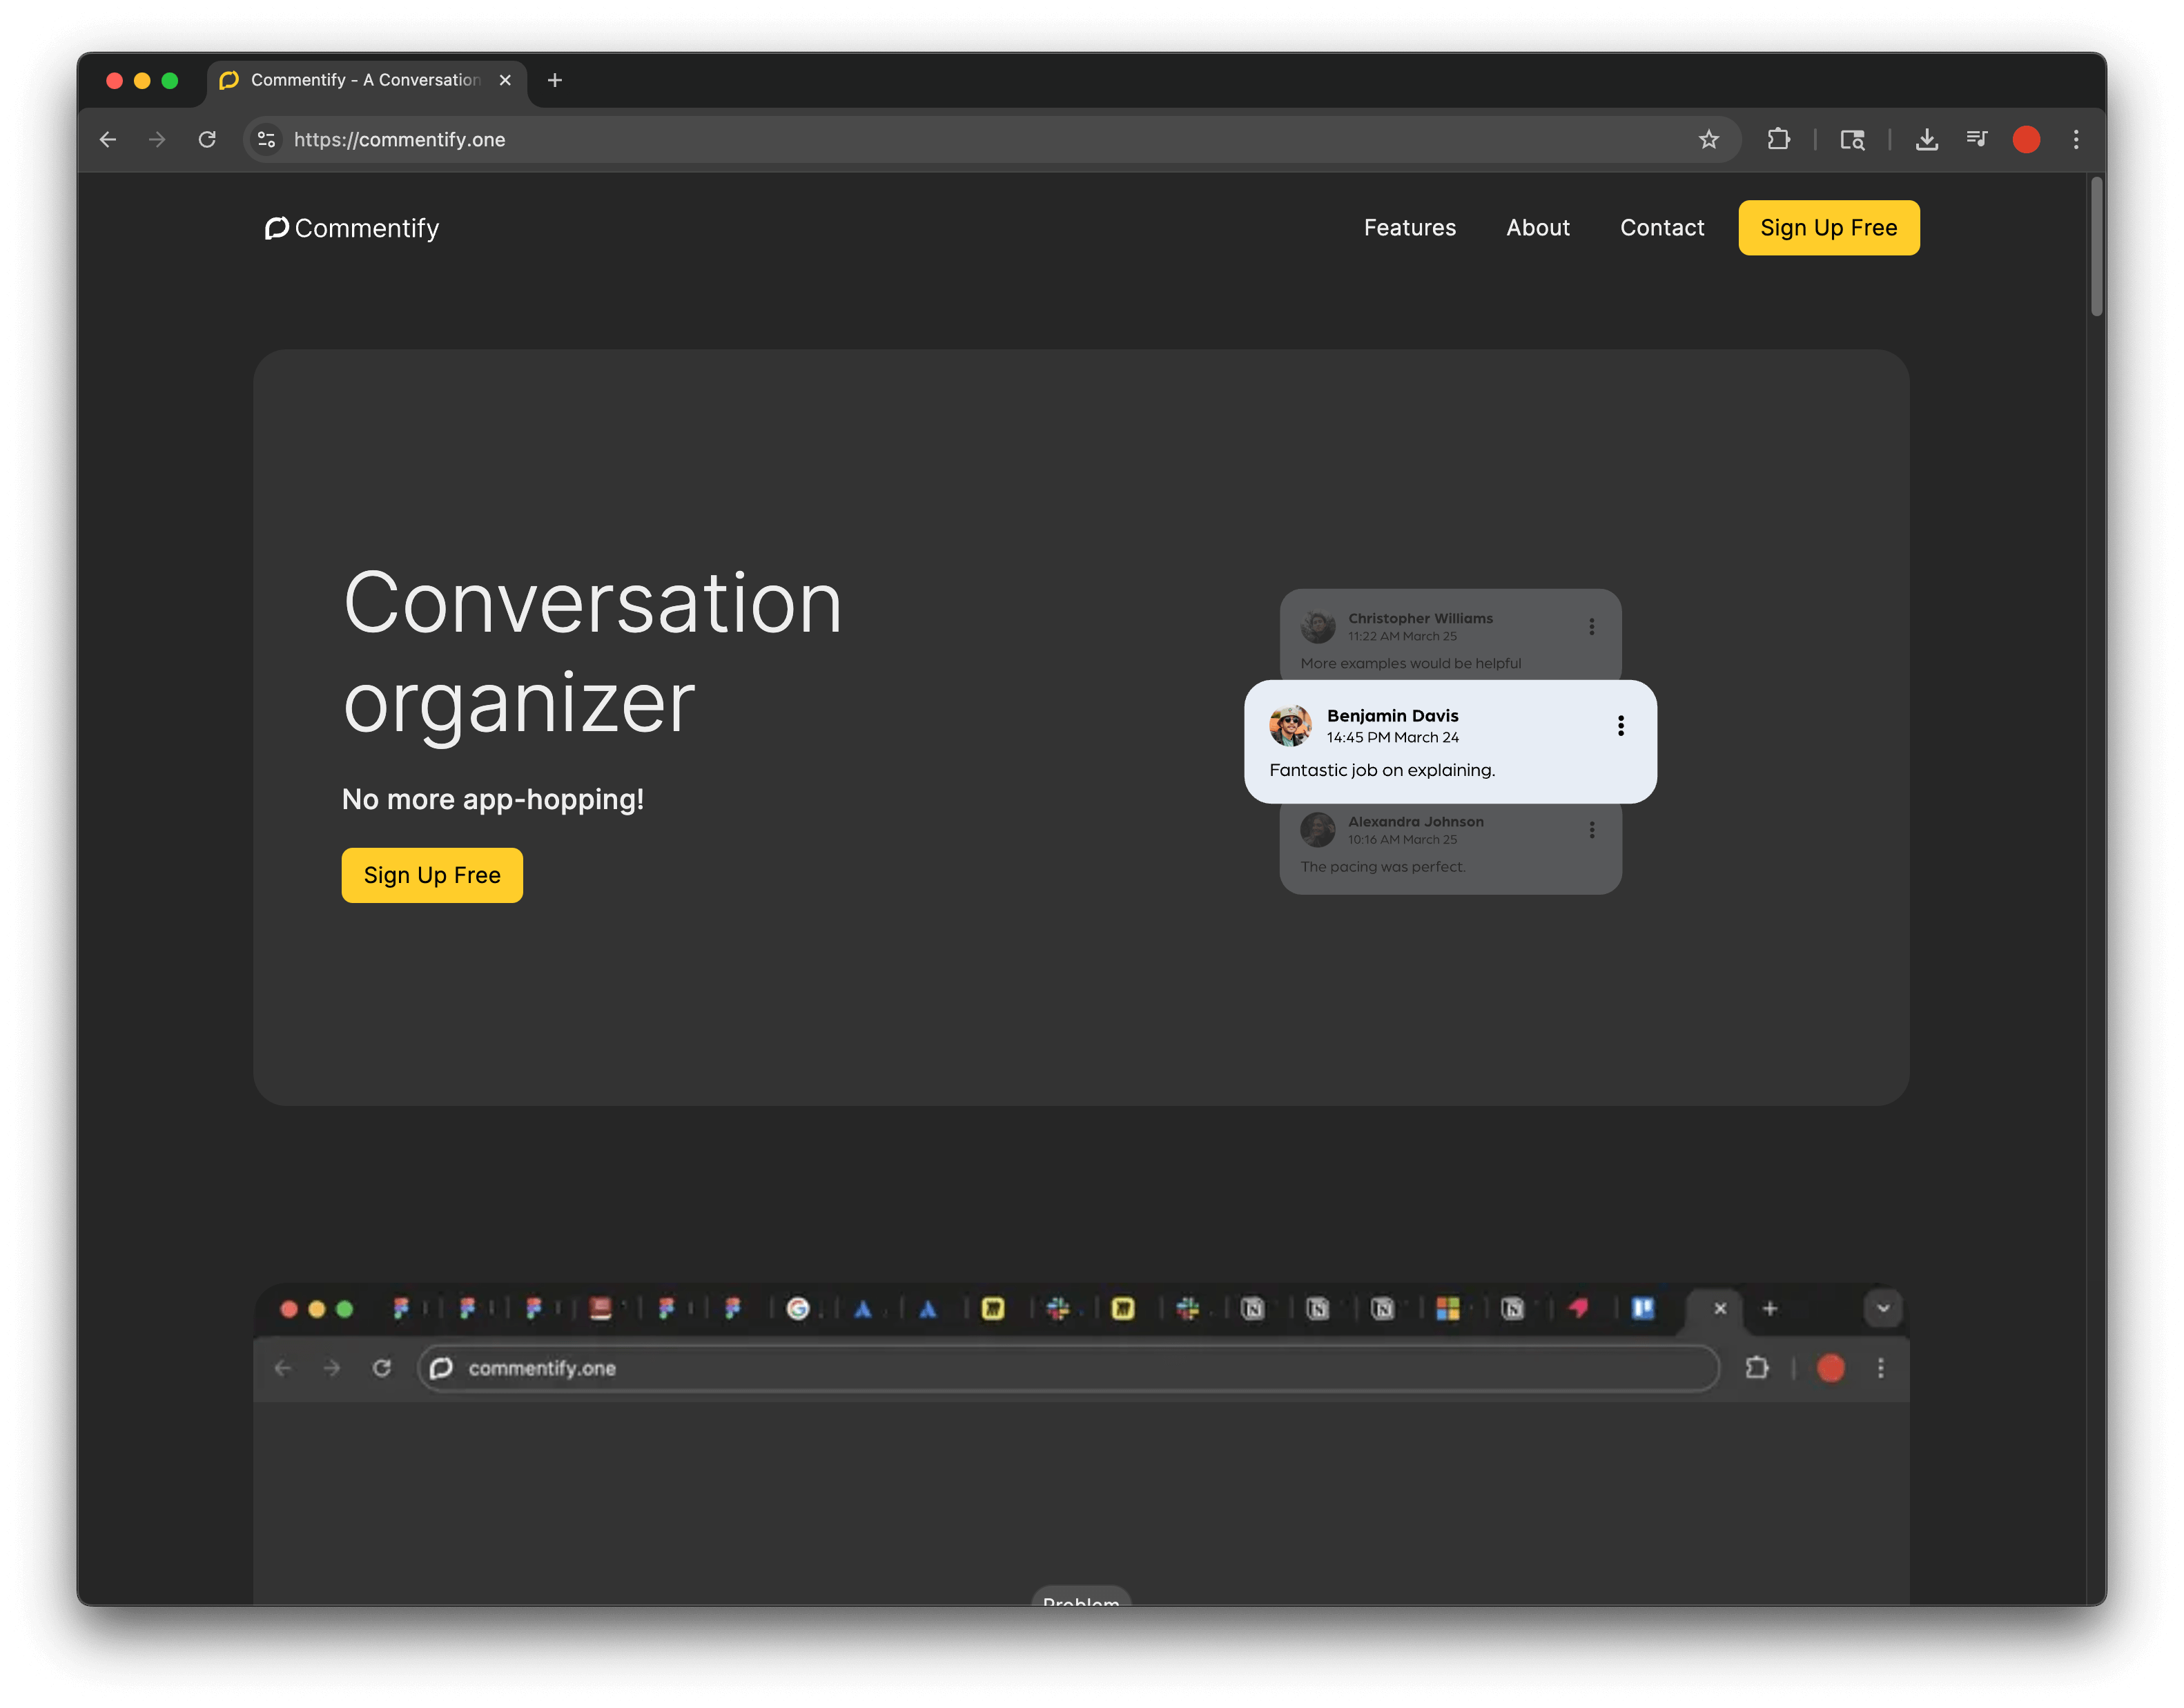Select the Features navigation item
2184x1708 pixels.
pyautogui.click(x=1410, y=228)
